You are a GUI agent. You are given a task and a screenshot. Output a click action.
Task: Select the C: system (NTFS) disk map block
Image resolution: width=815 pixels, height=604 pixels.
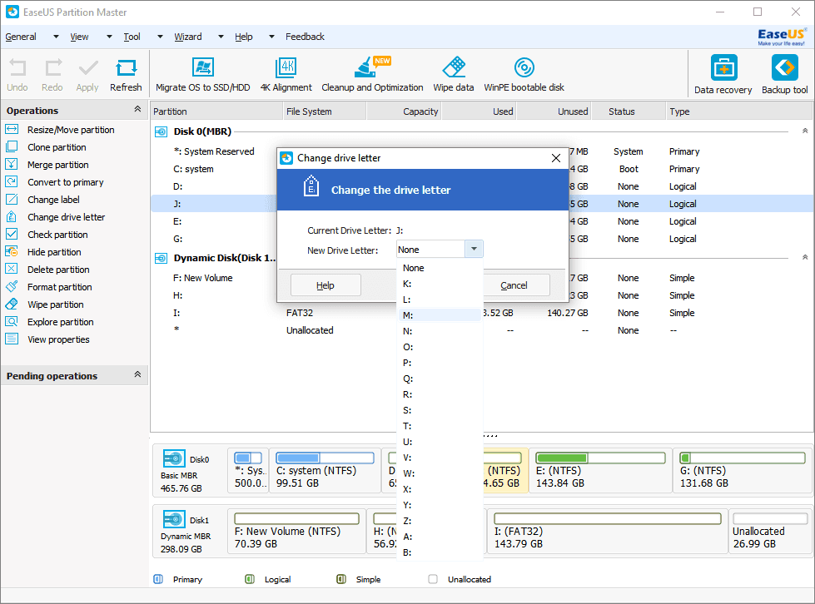(326, 471)
